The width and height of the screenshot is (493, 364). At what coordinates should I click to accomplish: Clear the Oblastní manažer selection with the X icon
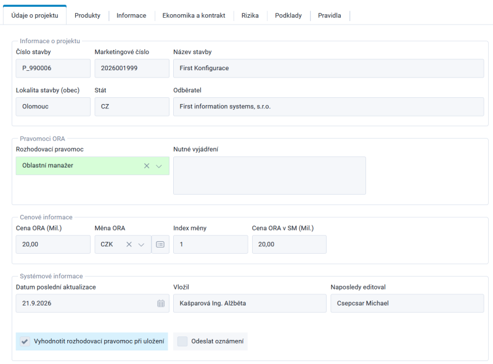point(147,166)
